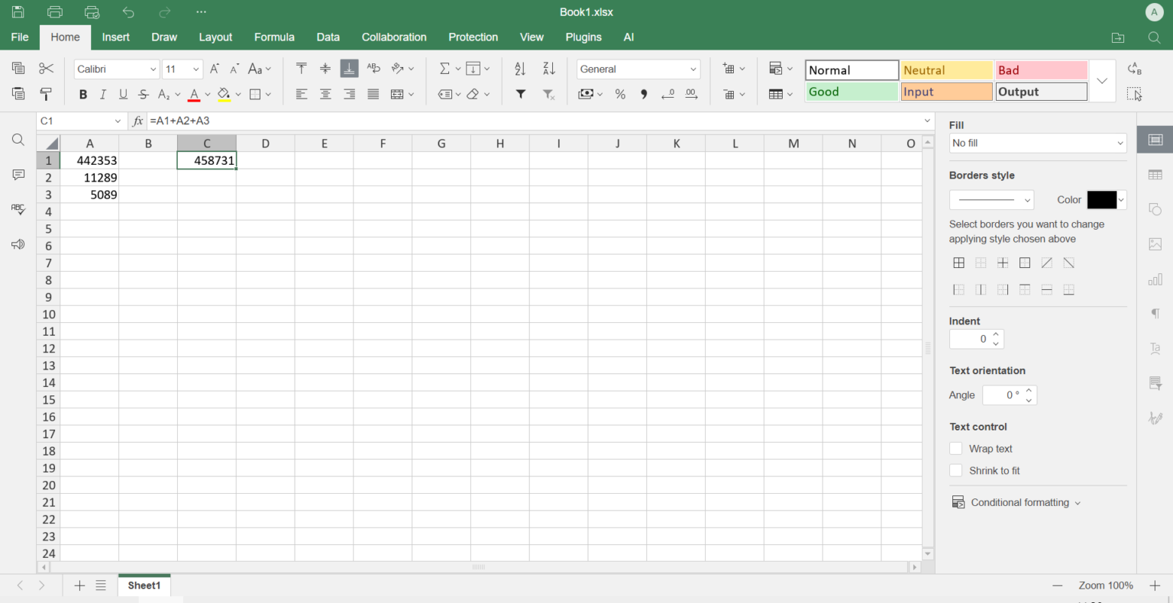This screenshot has width=1173, height=603.
Task: Toggle bold formatting on the toolbar
Action: click(82, 94)
